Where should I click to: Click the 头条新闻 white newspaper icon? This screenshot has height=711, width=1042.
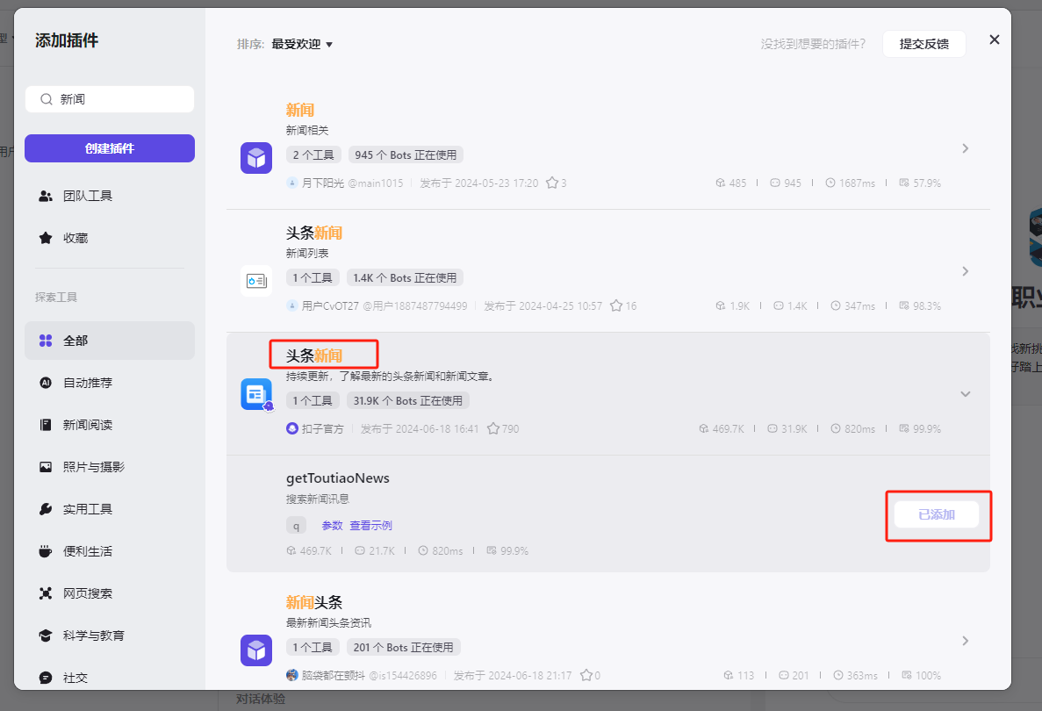256,281
